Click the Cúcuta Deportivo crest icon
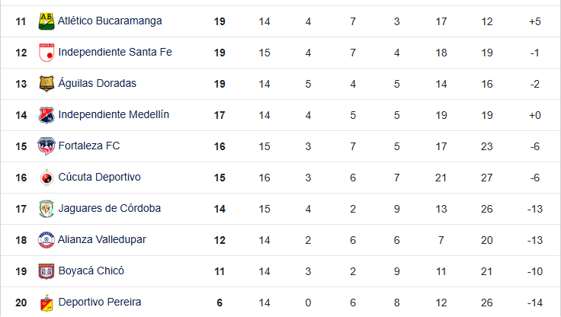The image size is (561, 317). tap(46, 178)
